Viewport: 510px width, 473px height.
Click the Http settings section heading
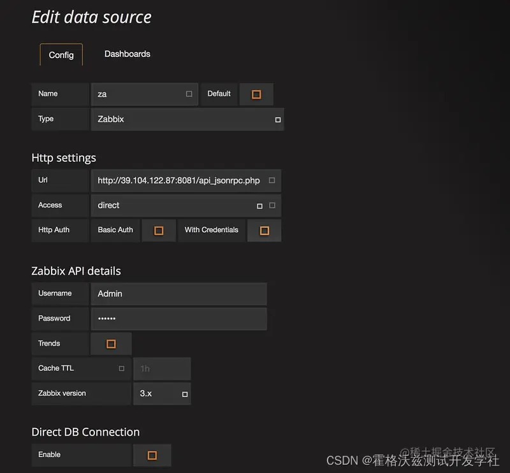point(64,158)
